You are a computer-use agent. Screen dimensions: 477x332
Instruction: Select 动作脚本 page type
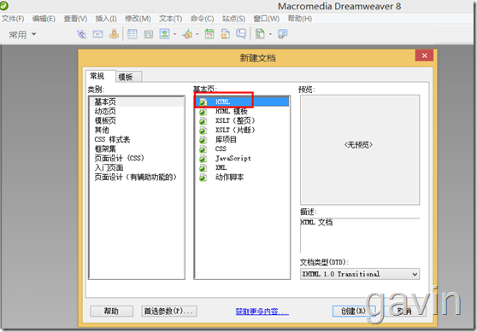coord(242,177)
